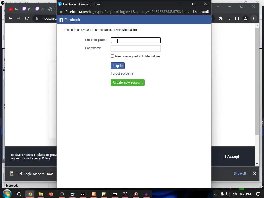The image size is (264, 198).
Task: Open the volume icon in system tray
Action: coord(235,194)
